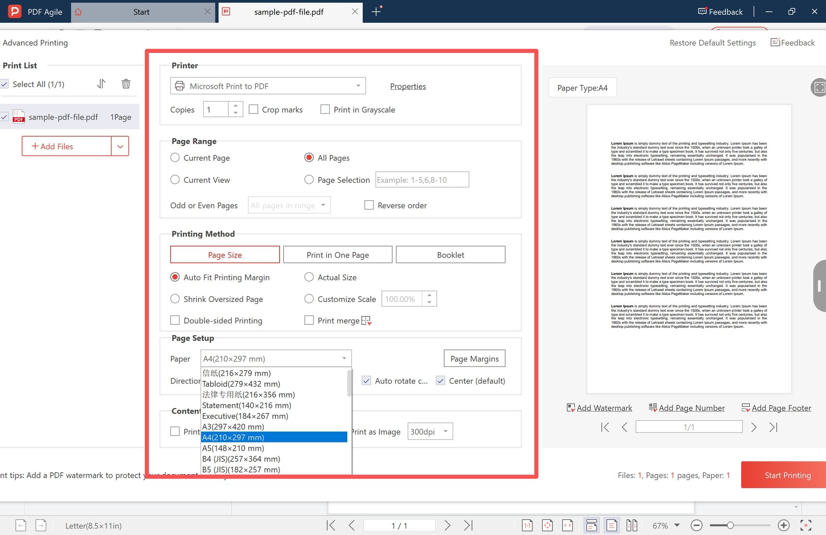This screenshot has height=535, width=826.
Task: Toggle Select All checkbox
Action: click(x=5, y=84)
